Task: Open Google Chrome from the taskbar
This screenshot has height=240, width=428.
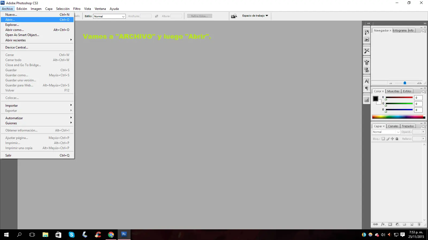Action: point(111,235)
